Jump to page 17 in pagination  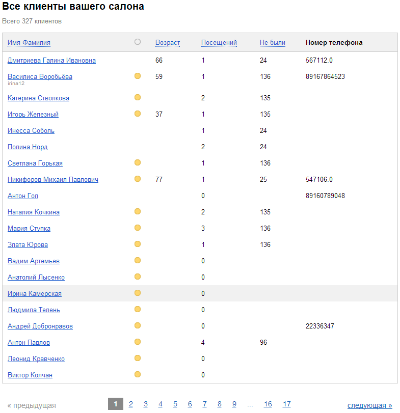coord(287,404)
